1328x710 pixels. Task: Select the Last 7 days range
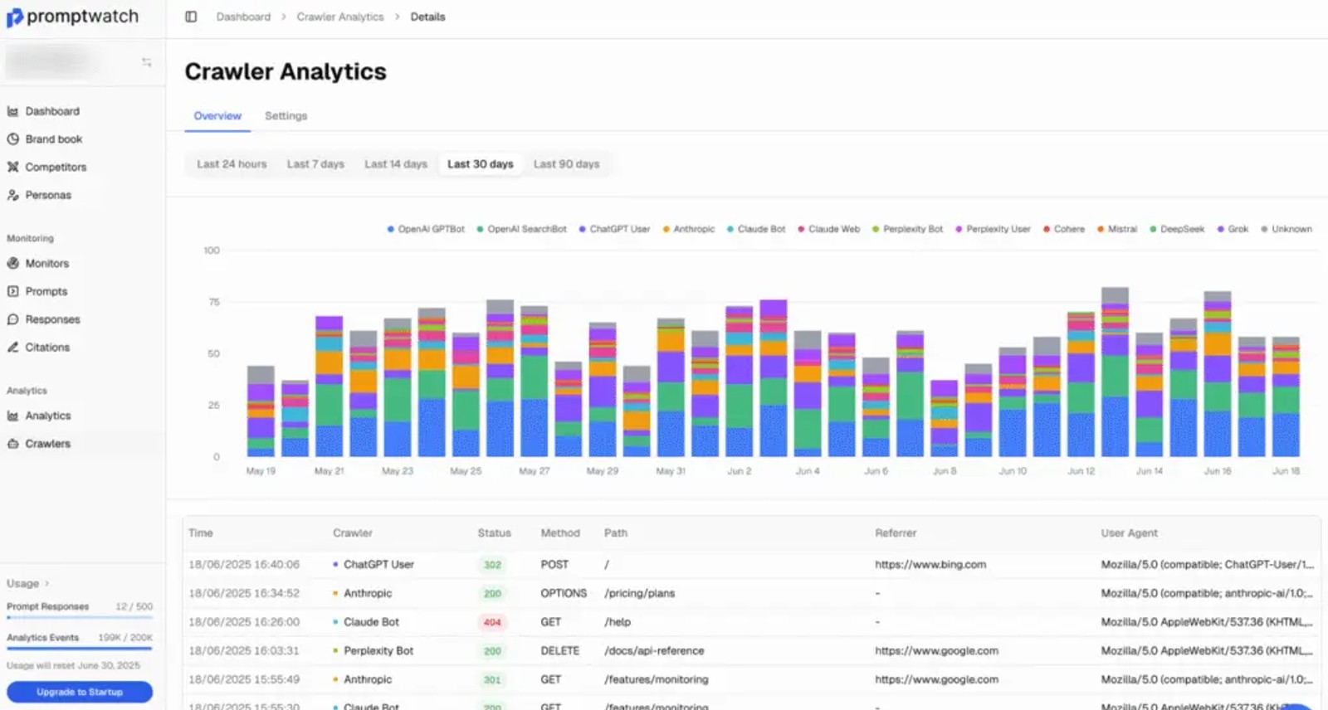pos(315,164)
